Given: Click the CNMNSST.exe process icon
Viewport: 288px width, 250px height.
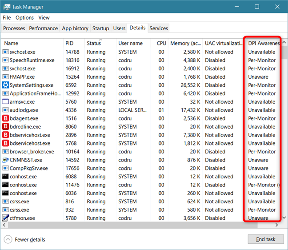Looking at the screenshot, I should pos(5,160).
